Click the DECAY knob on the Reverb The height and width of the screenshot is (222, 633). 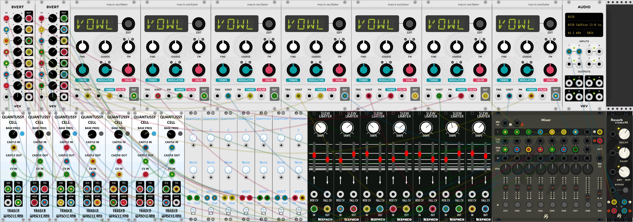pos(624,134)
